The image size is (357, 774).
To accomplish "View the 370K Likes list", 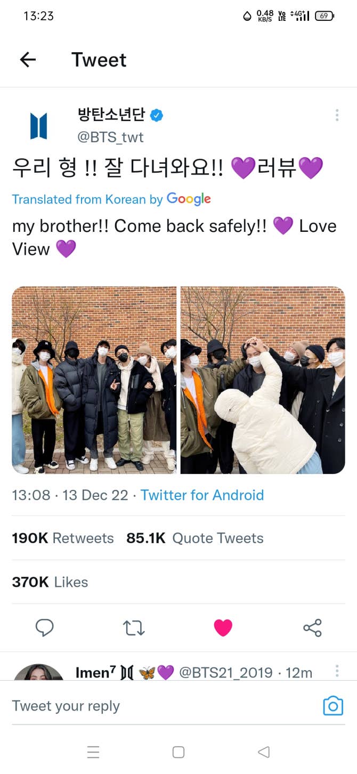I will [x=50, y=582].
